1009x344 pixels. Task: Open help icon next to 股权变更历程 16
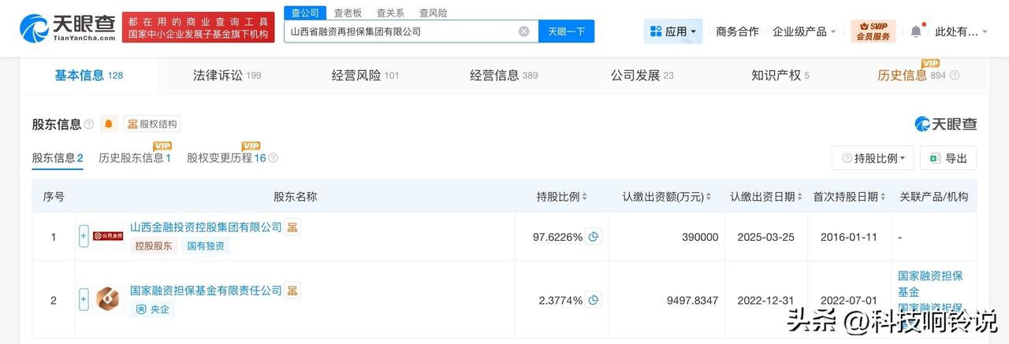coord(273,158)
